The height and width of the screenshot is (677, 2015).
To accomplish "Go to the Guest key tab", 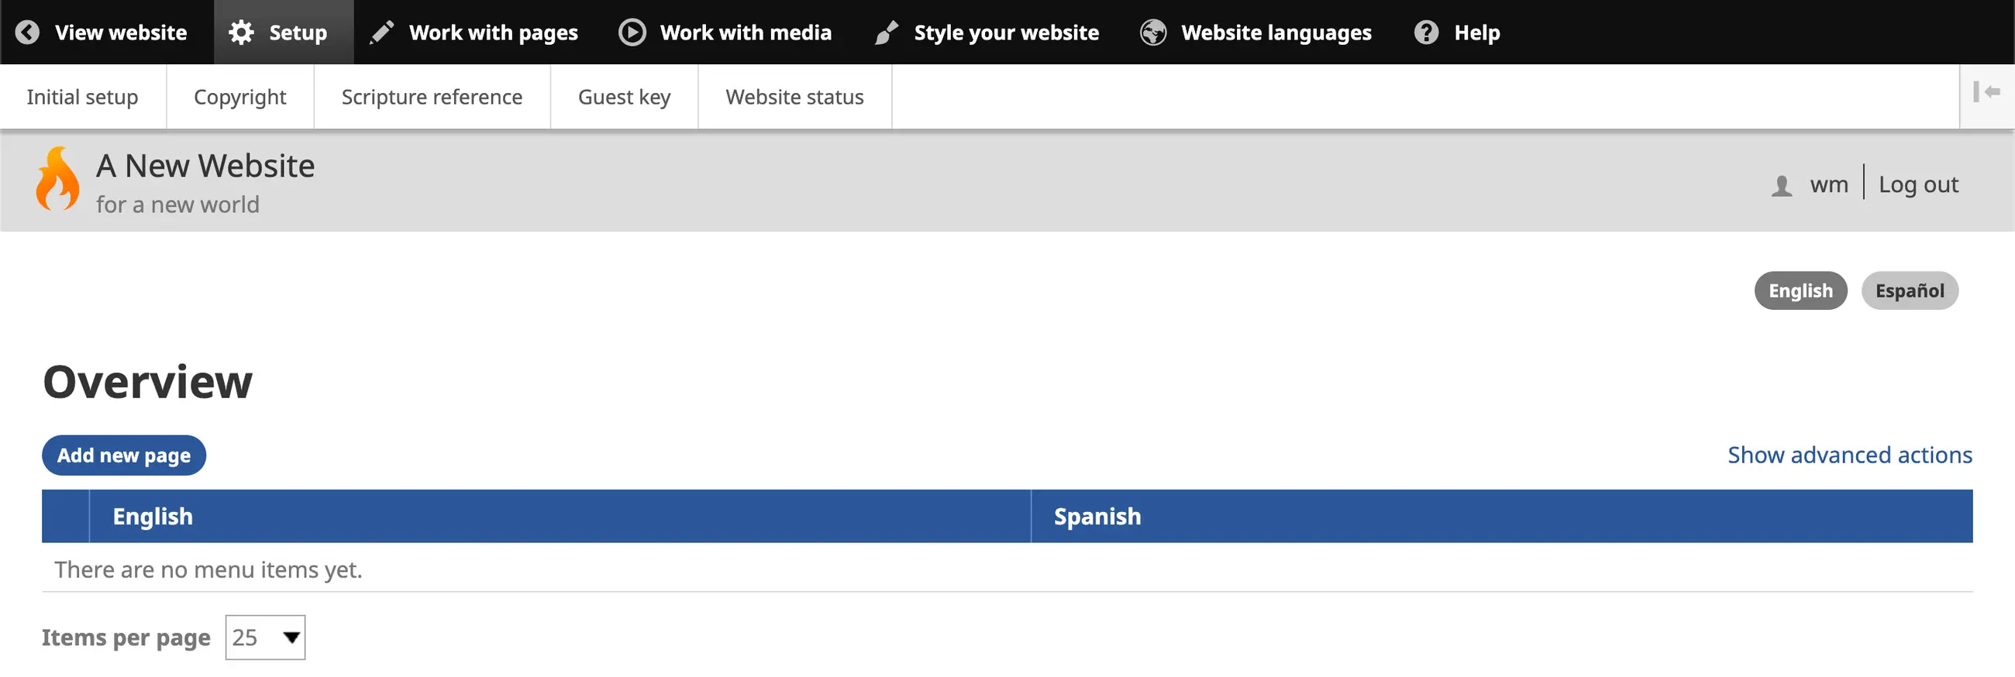I will pyautogui.click(x=623, y=97).
